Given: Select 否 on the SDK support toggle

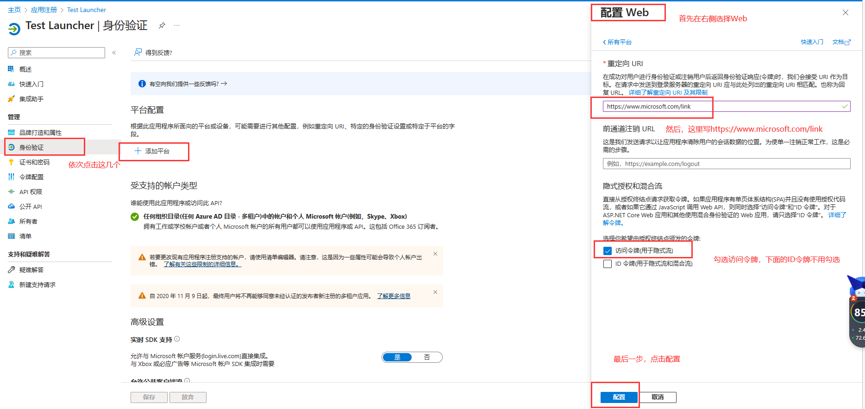Looking at the screenshot, I should point(427,357).
